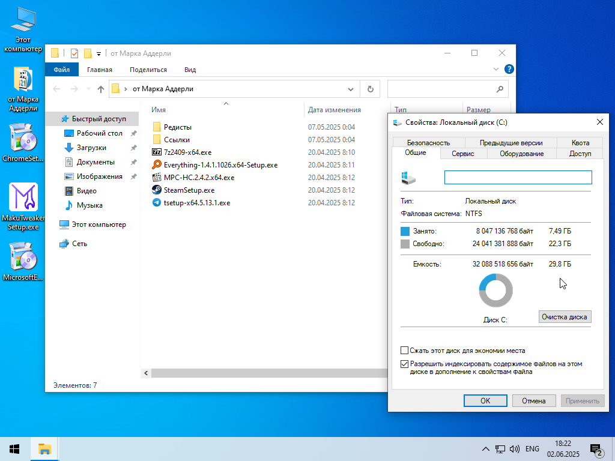Open the address bar history dropdown
Screen dimensions: 615x461
(351, 89)
